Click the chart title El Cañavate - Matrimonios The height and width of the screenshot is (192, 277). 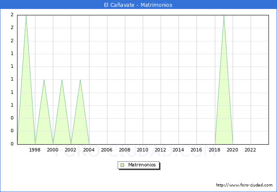pyautogui.click(x=138, y=5)
